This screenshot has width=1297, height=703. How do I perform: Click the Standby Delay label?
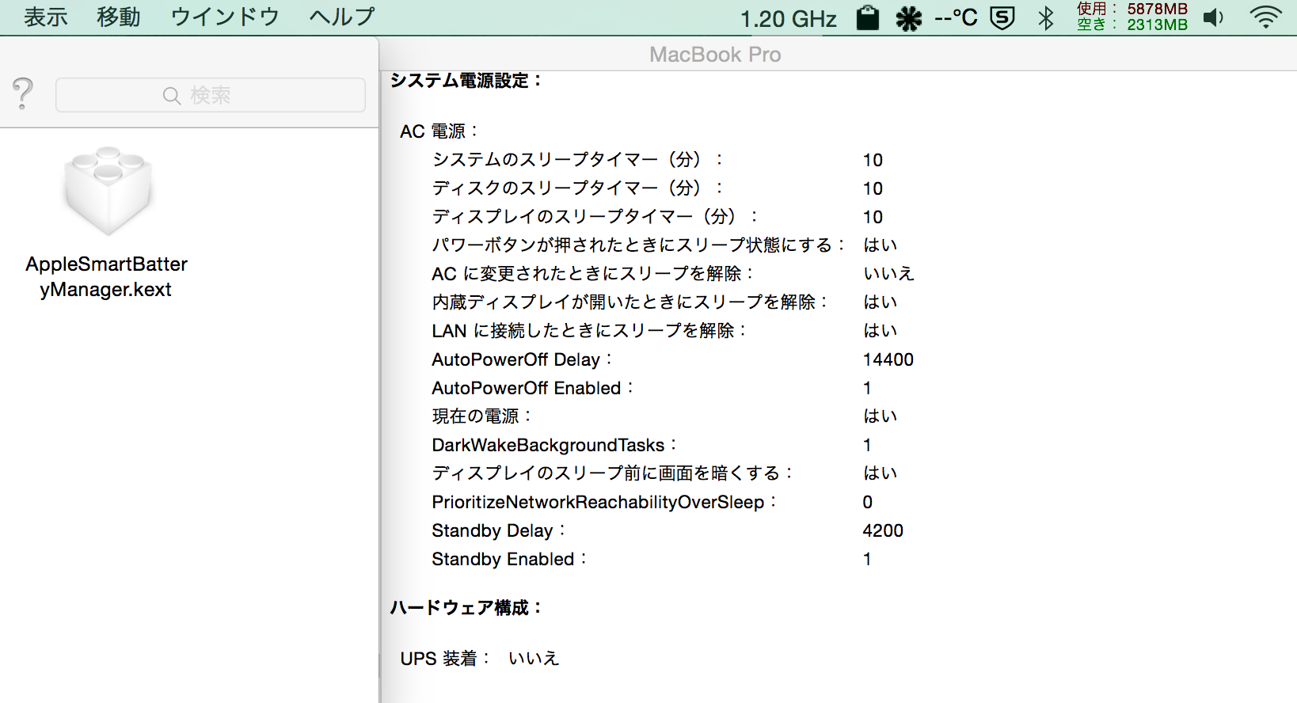(499, 530)
